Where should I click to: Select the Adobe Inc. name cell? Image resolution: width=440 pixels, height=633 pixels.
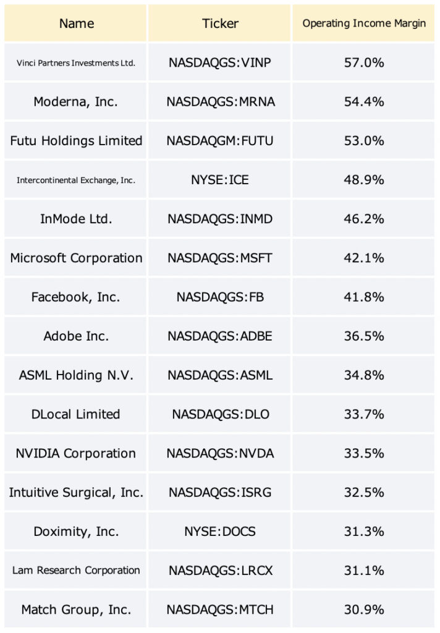(x=75, y=336)
